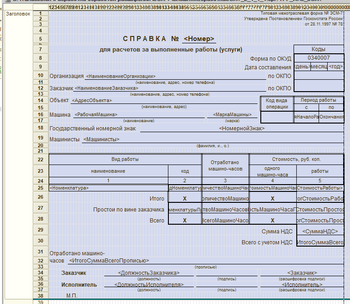This screenshot has height=304, width=350.
Task: Click the <РабочаяМашина> parameter cell
Action: click(96, 115)
